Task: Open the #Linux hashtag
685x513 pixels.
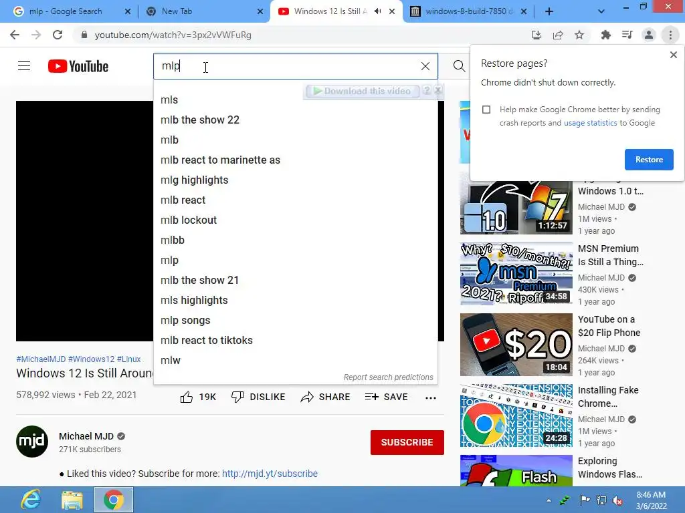Action: tap(129, 359)
